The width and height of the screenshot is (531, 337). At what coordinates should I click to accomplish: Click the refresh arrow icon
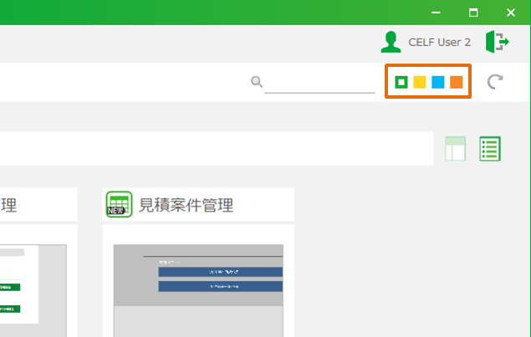pos(495,81)
